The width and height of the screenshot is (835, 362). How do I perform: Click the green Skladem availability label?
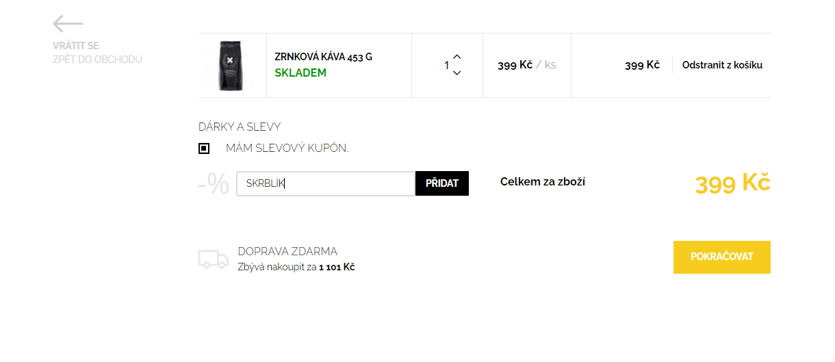coord(300,73)
